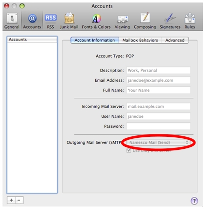Switch to the Advanced tab
Image resolution: width=206 pixels, height=209 pixels.
pos(175,40)
